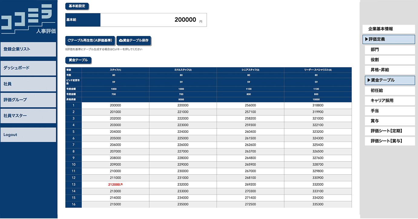Open 評価シート【定期】
Screen dimensions: 418x219
390,131
